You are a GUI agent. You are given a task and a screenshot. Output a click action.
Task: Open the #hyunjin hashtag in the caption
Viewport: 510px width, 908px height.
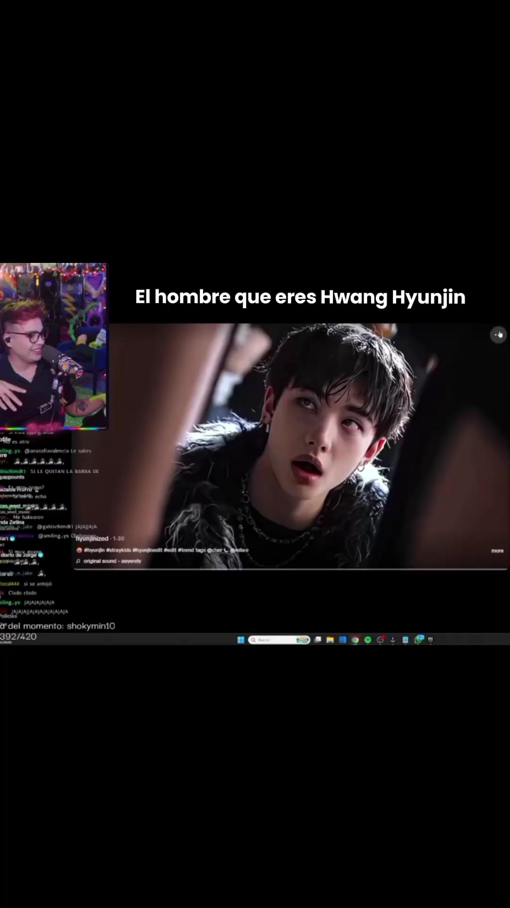(94, 550)
